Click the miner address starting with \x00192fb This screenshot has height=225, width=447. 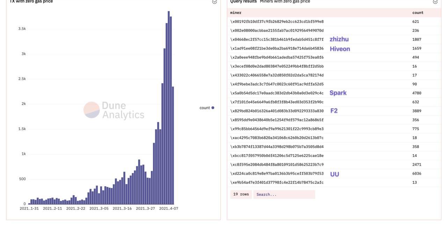point(277,22)
